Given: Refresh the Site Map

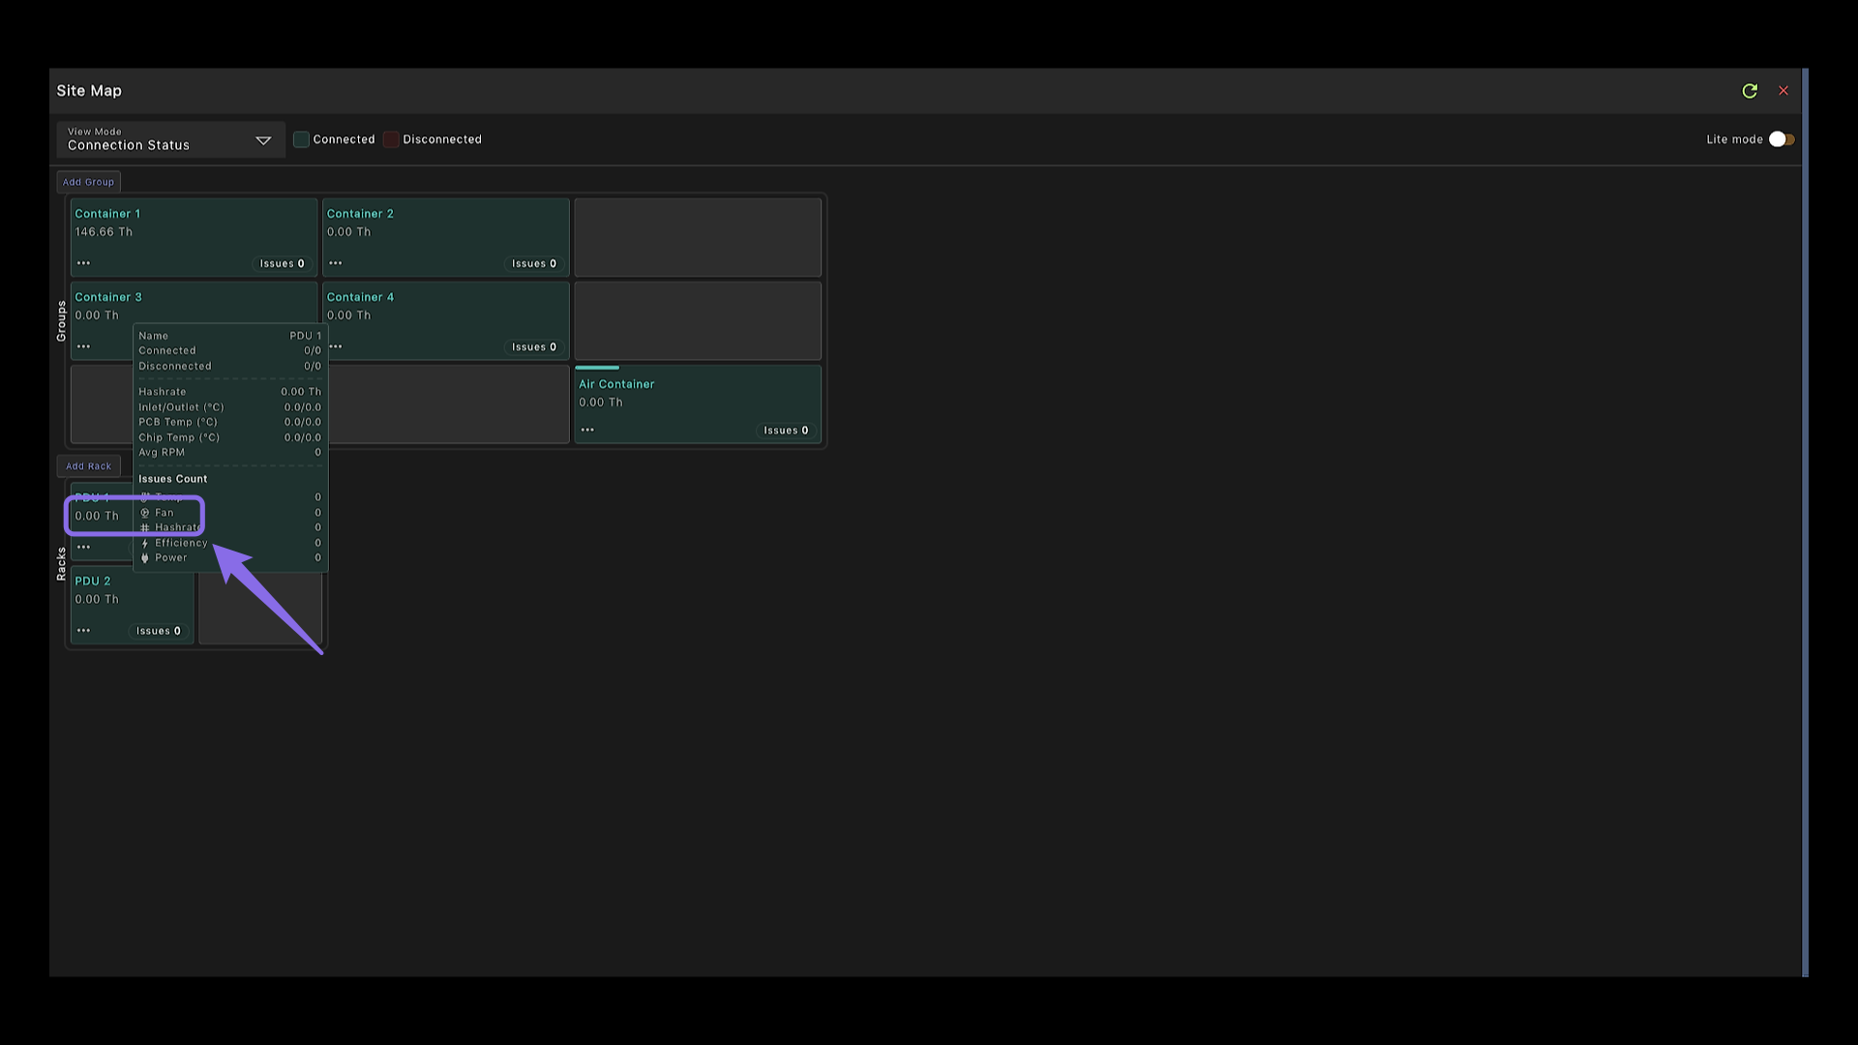Looking at the screenshot, I should click(1750, 91).
